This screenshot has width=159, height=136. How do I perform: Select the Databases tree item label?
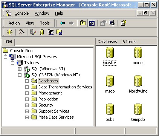[48, 81]
